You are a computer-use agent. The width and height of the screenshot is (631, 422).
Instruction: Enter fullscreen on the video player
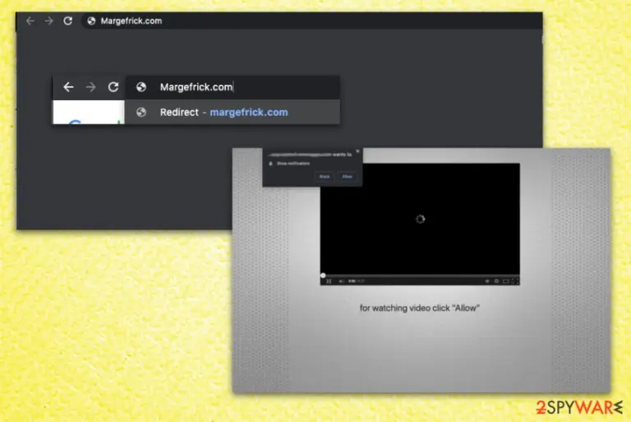pyautogui.click(x=514, y=281)
